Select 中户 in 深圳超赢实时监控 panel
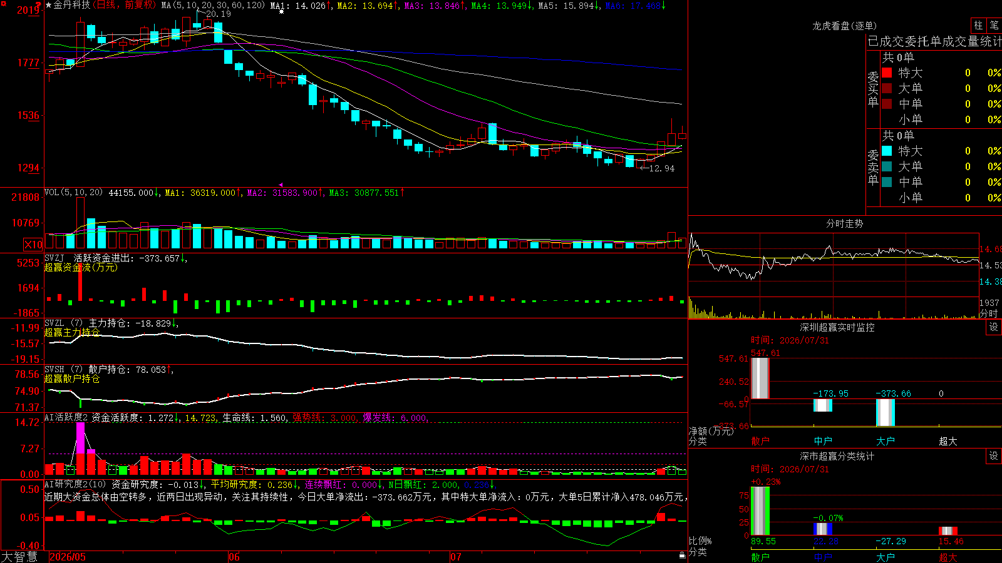The height and width of the screenshot is (563, 1002). point(823,441)
